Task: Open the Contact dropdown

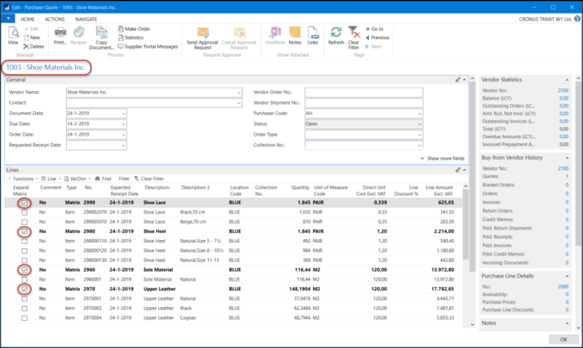Action: point(239,103)
